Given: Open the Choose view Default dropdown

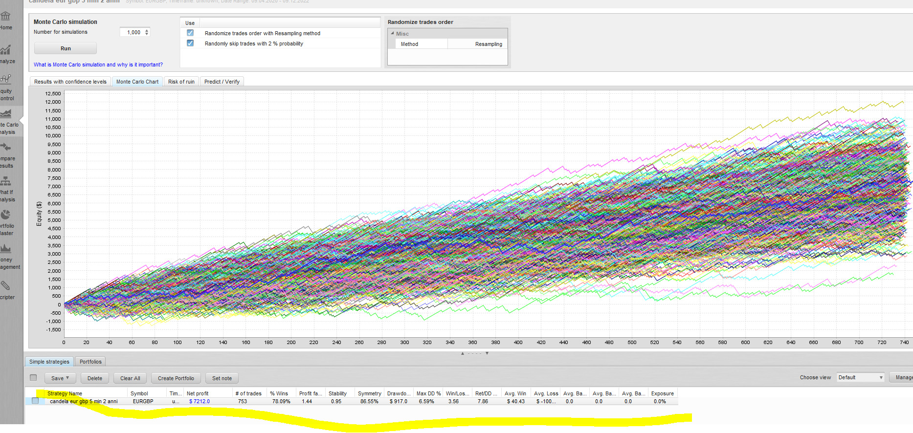Looking at the screenshot, I should 860,377.
